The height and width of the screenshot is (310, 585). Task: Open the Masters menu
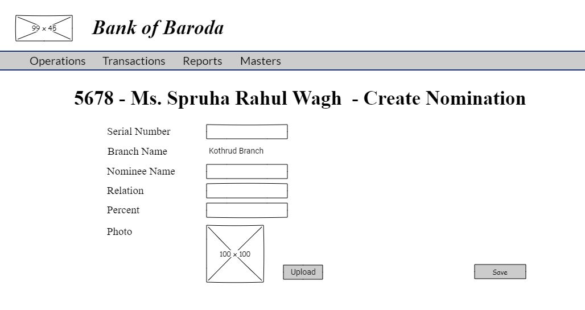[261, 61]
